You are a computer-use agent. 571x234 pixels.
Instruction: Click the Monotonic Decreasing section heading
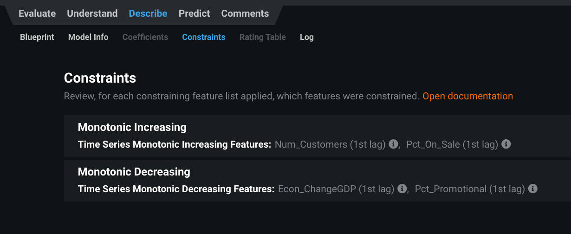[x=134, y=172]
